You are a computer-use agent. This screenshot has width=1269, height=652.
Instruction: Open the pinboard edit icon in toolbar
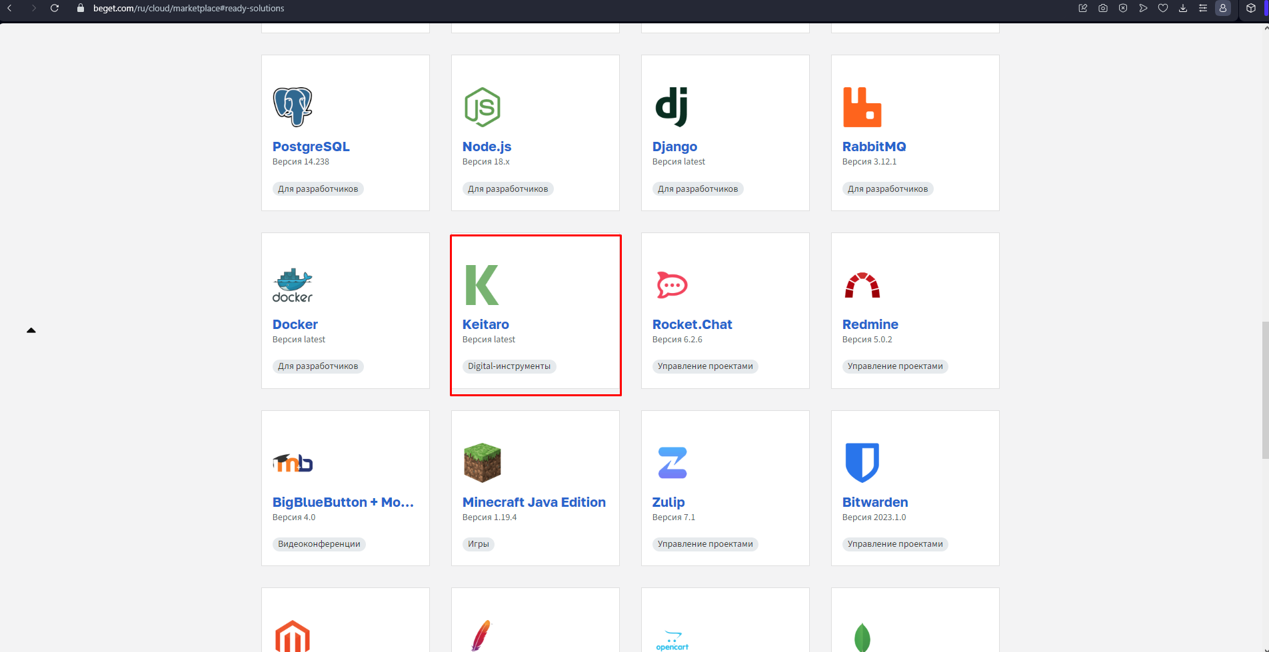[1083, 8]
